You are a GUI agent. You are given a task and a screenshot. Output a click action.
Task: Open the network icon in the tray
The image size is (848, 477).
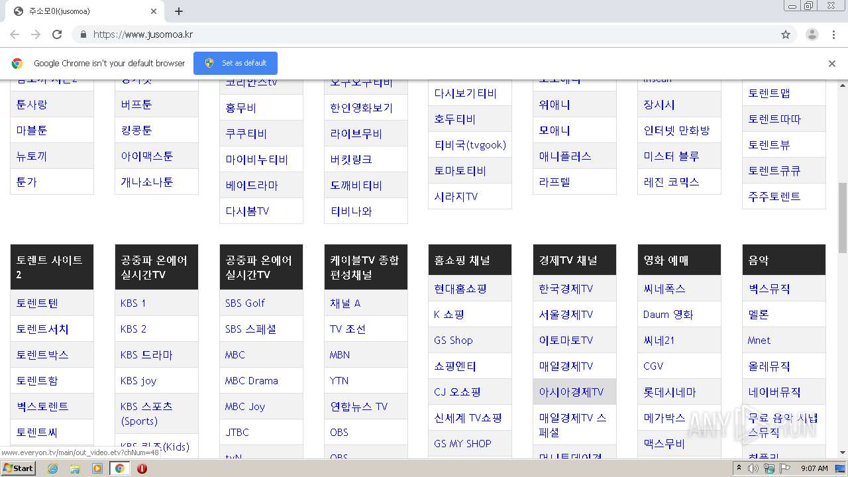pyautogui.click(x=768, y=468)
